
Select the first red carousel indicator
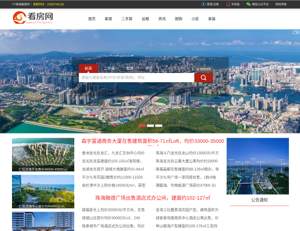pos(142,126)
